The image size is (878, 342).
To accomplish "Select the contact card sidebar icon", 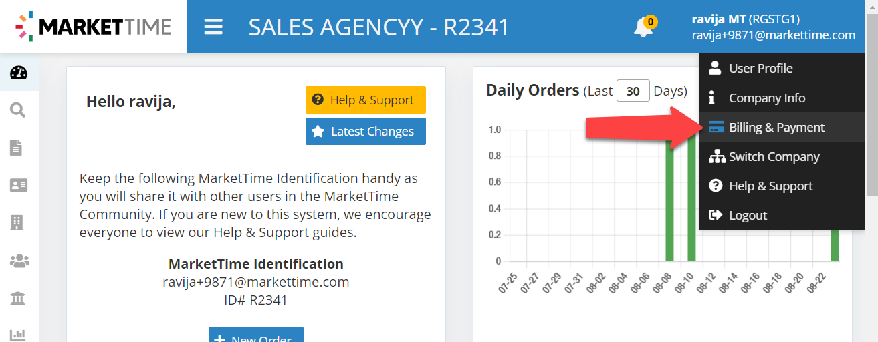I will [x=19, y=186].
